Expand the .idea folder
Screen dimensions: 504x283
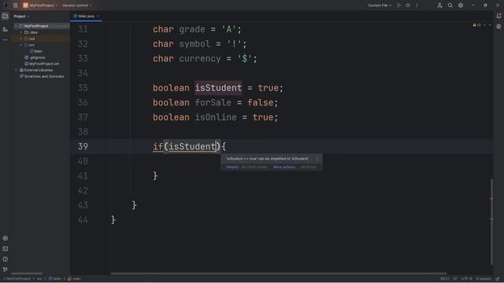(21, 32)
